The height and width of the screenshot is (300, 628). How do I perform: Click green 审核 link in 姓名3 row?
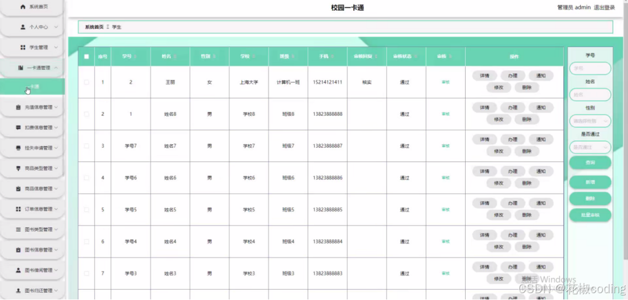coord(445,273)
